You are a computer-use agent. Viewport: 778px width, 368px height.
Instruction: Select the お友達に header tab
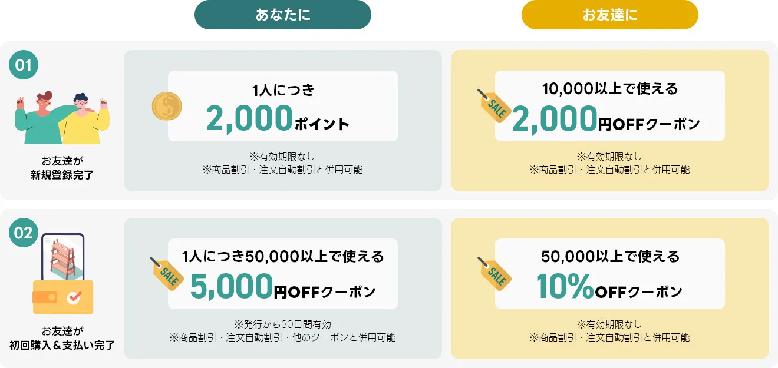609,15
